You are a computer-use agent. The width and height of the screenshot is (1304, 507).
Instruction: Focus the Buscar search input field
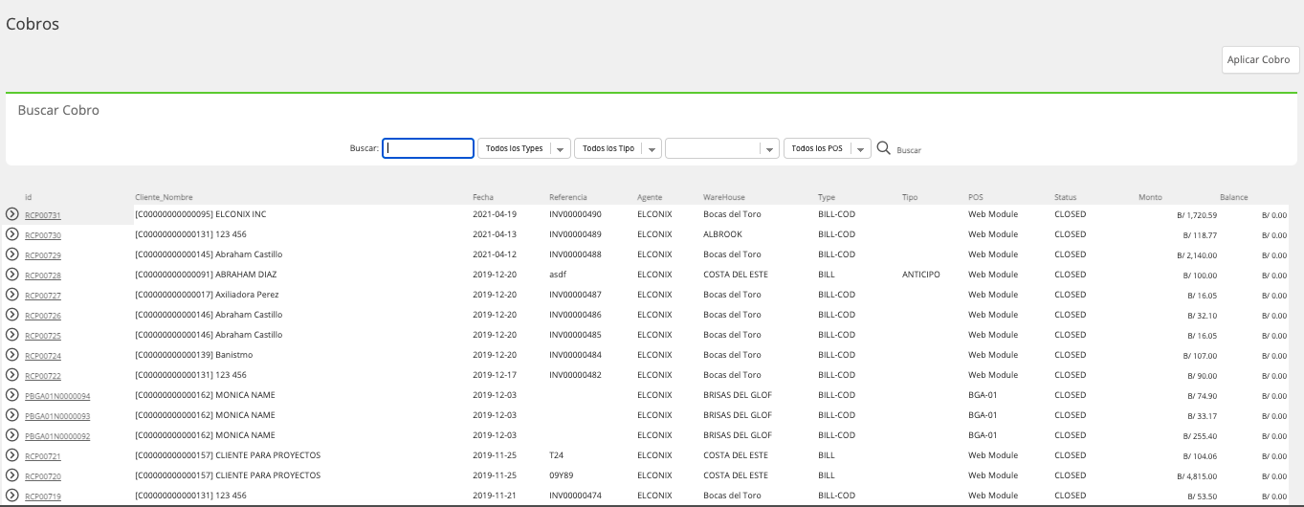[428, 148]
